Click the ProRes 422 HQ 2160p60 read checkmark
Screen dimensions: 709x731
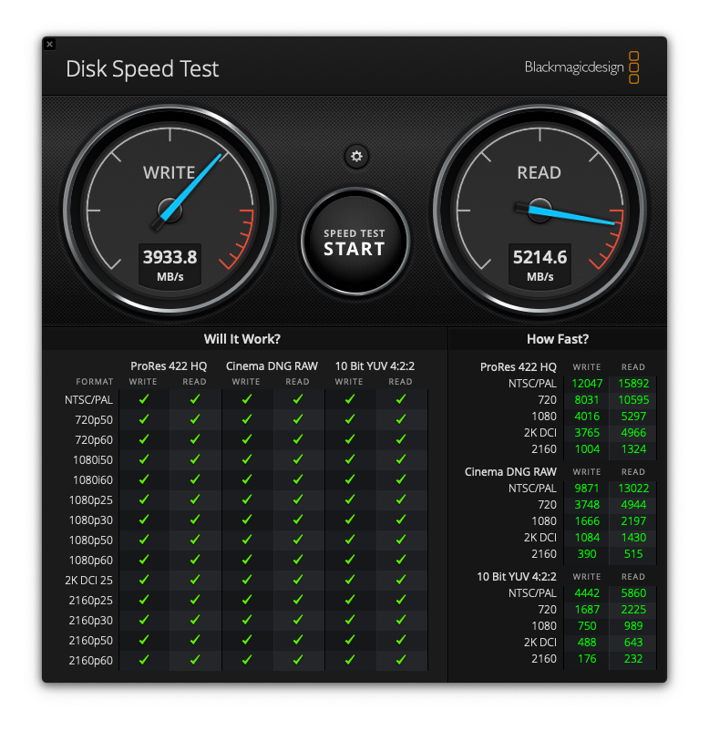click(x=195, y=660)
